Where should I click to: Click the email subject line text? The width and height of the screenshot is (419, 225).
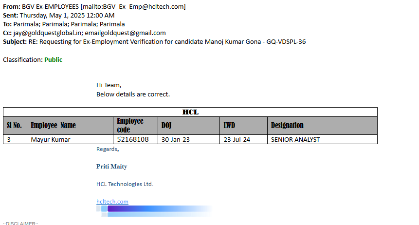tap(172, 42)
